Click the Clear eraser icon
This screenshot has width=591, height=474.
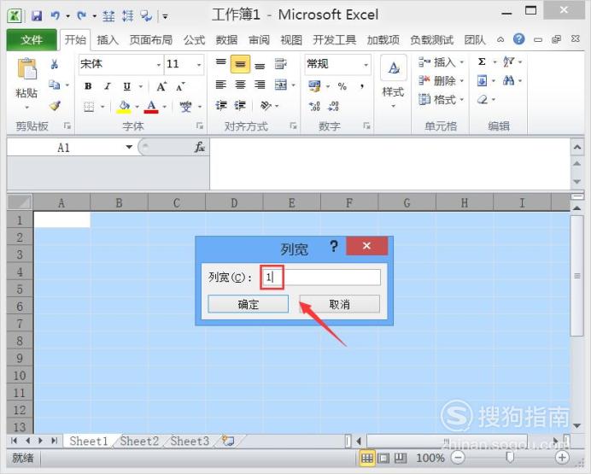[483, 100]
